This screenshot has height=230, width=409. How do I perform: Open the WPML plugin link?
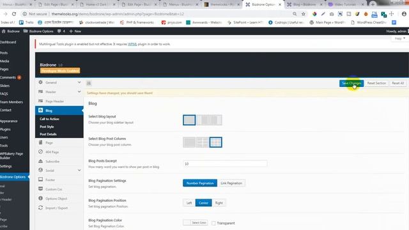click(x=132, y=44)
